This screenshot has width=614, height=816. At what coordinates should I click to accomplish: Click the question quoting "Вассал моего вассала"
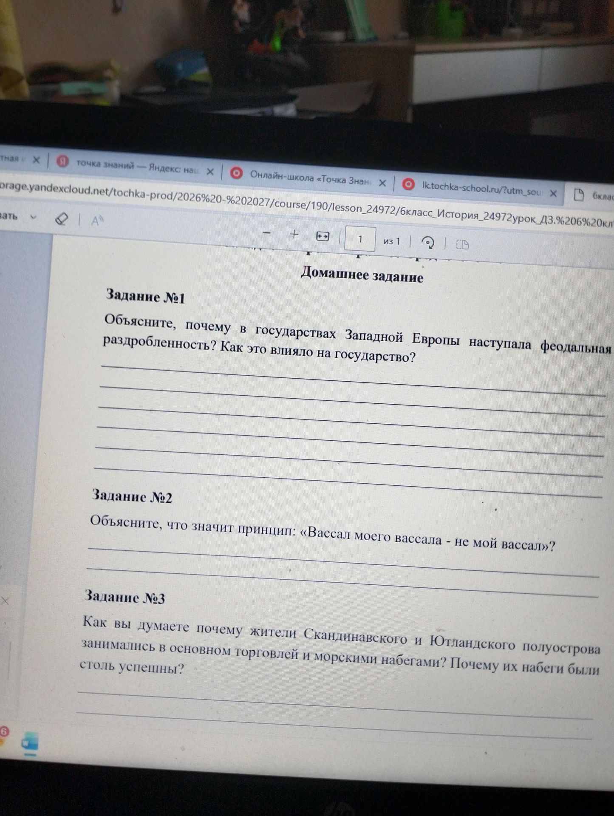point(323,533)
